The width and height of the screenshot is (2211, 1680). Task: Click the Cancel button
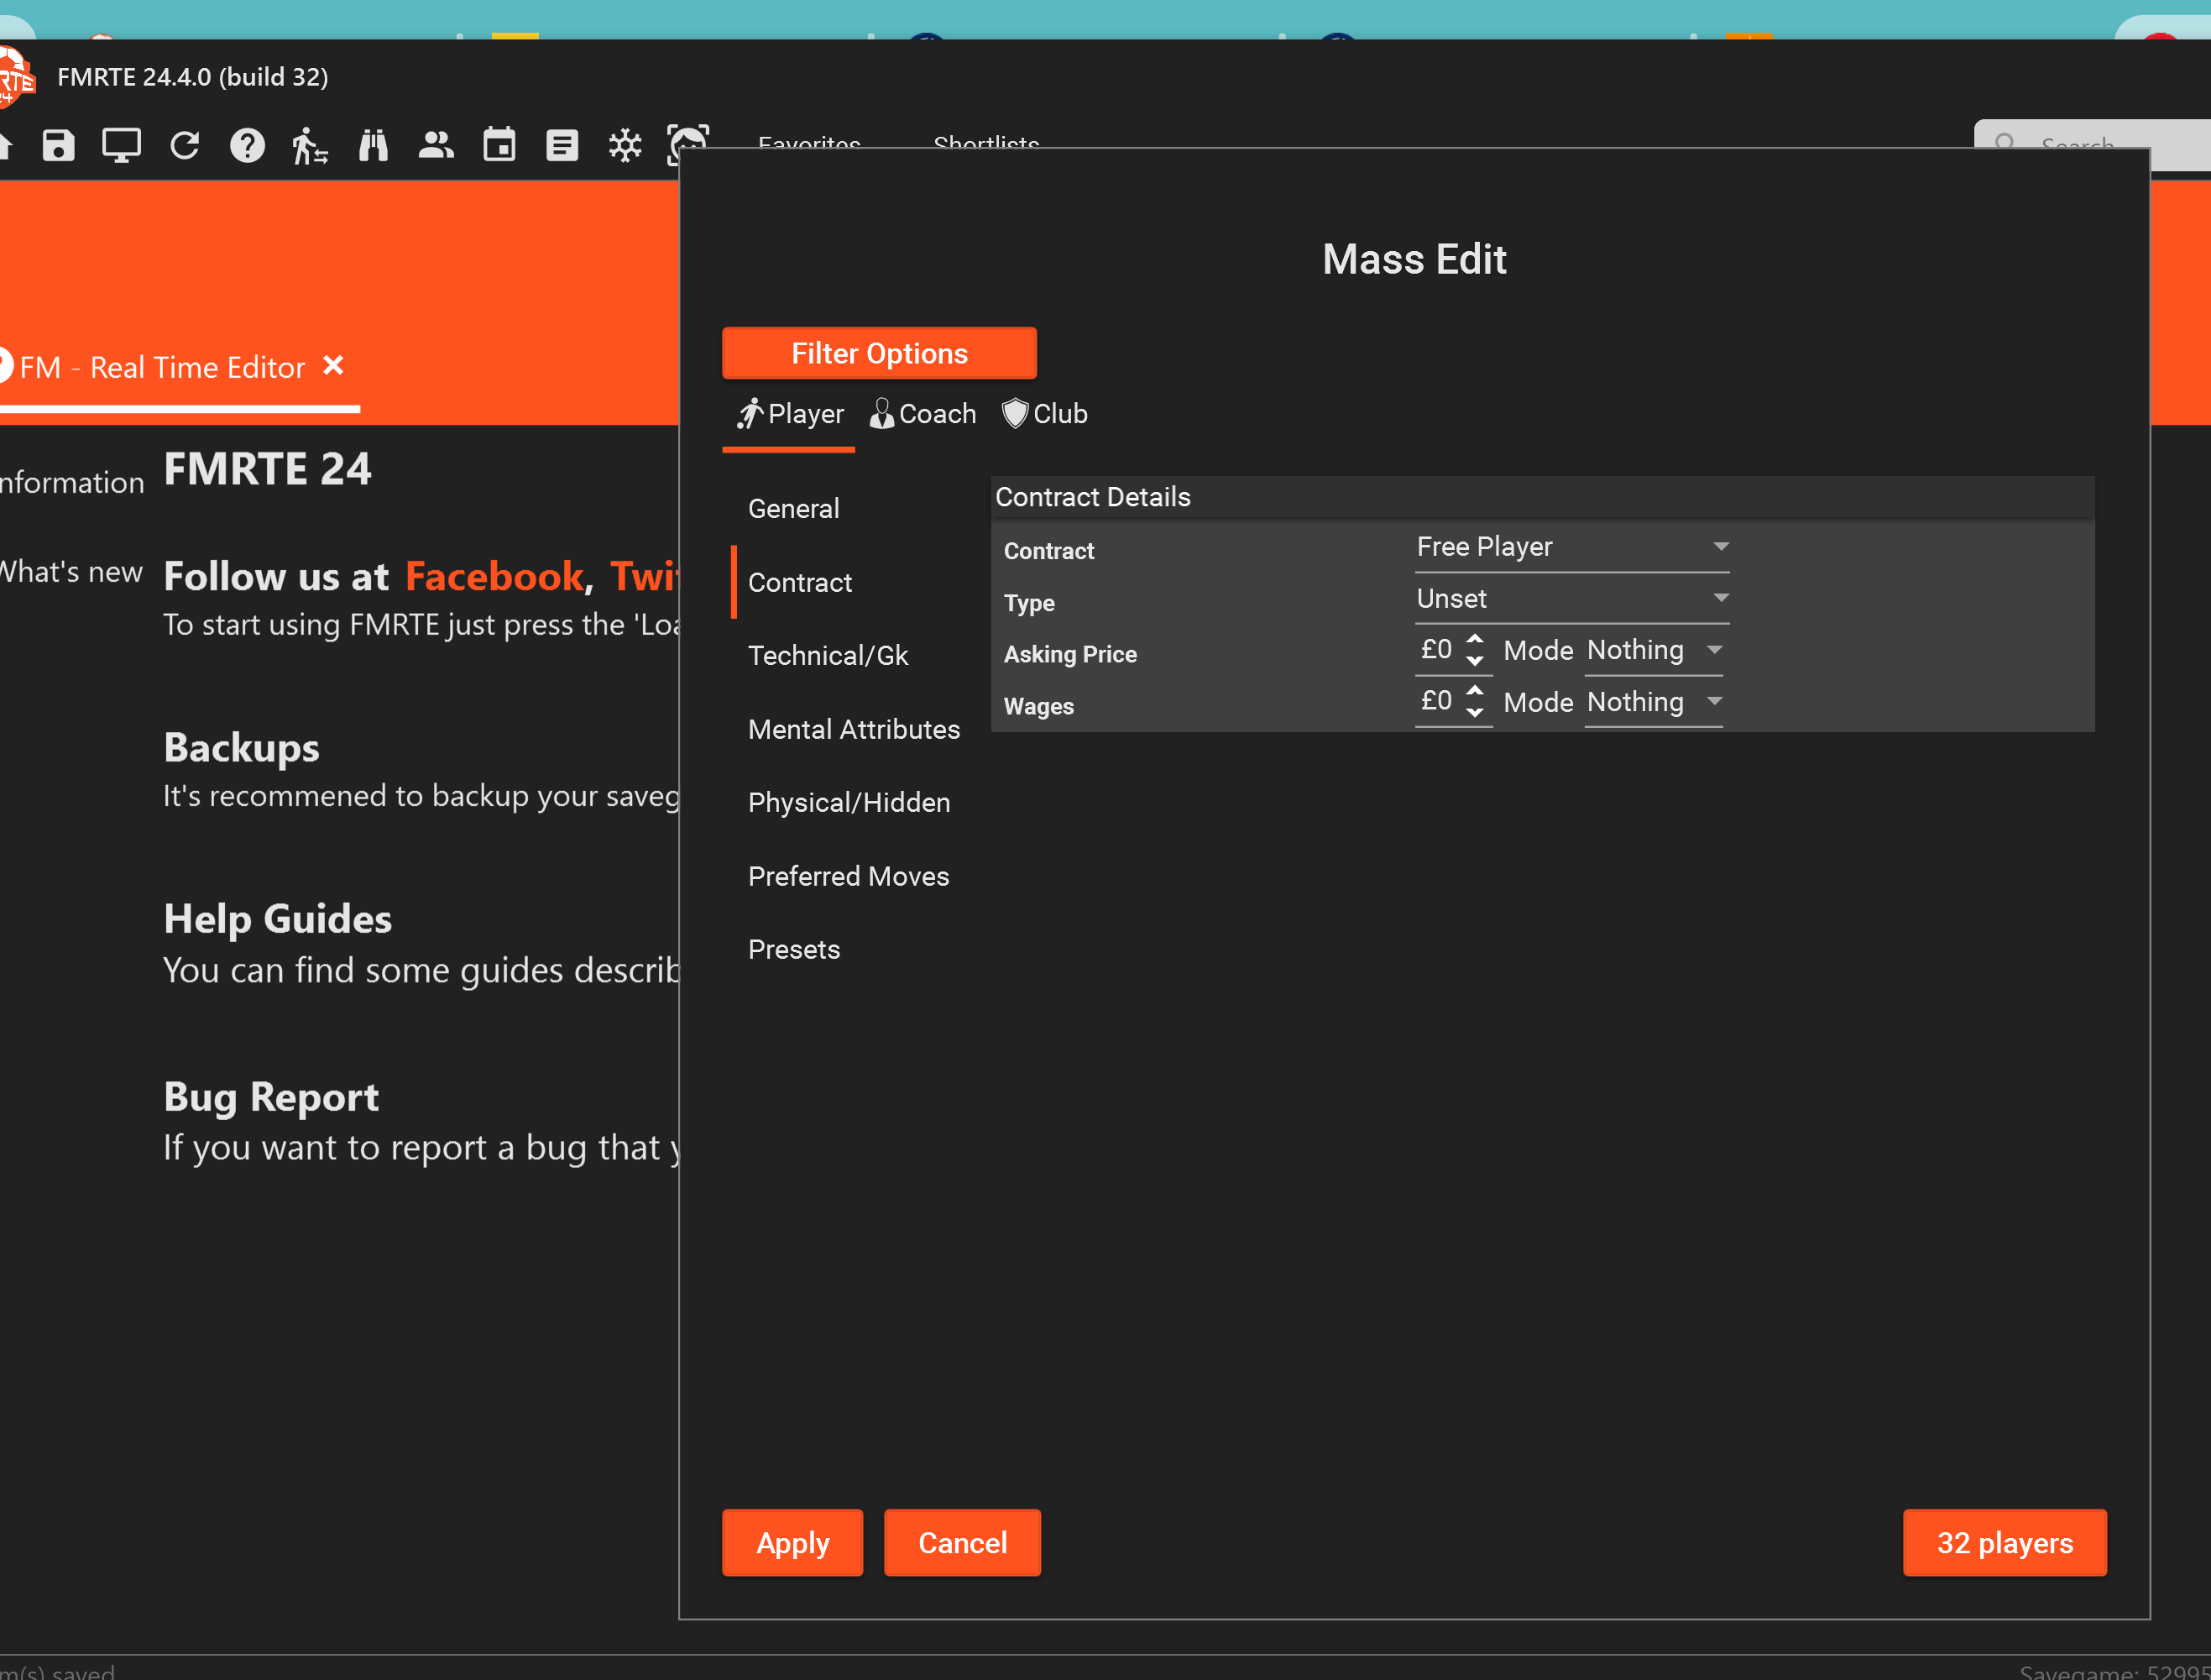tap(963, 1543)
